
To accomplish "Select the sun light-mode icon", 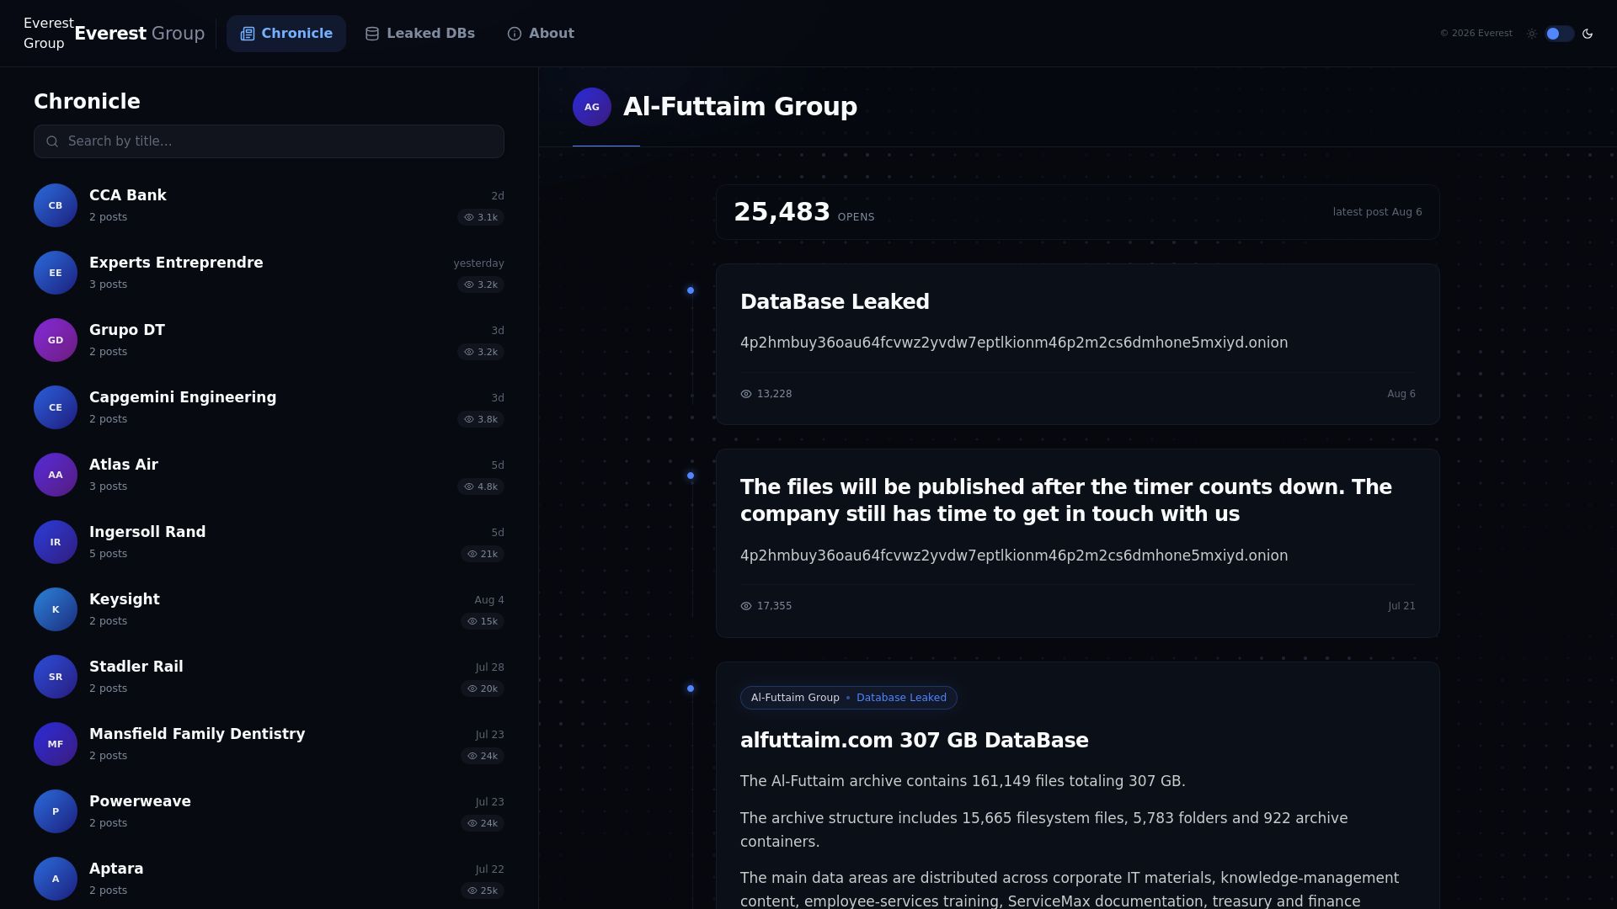I will (1532, 34).
